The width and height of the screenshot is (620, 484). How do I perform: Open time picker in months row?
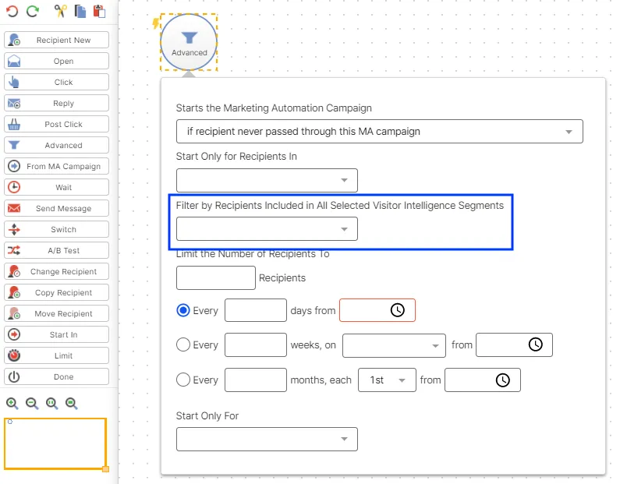(502, 380)
